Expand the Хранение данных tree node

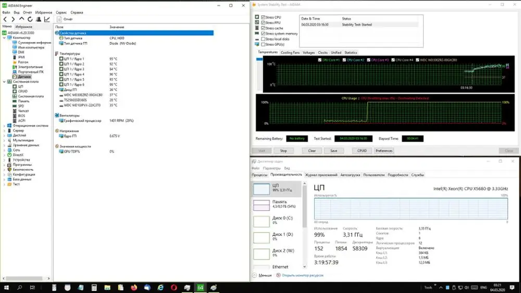click(5, 145)
